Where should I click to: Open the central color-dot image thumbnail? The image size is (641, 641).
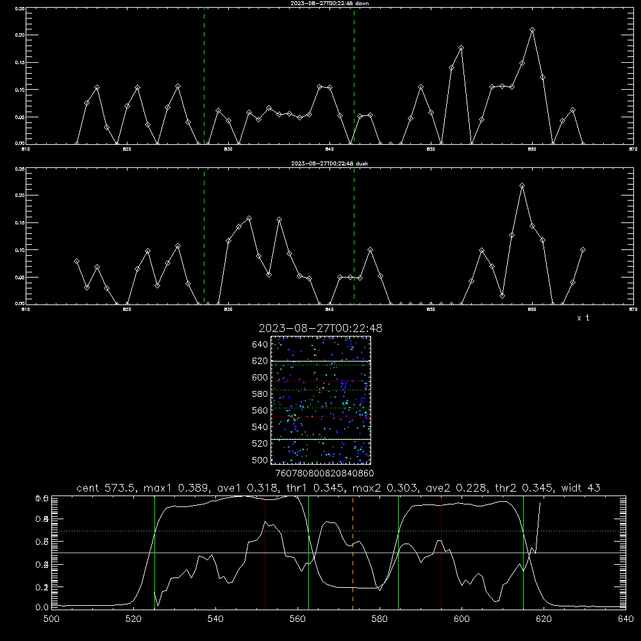(321, 400)
